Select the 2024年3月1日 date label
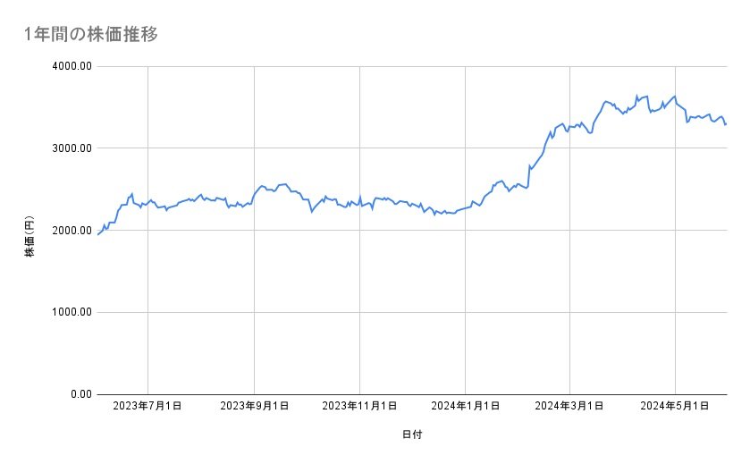750x464 pixels. point(569,407)
